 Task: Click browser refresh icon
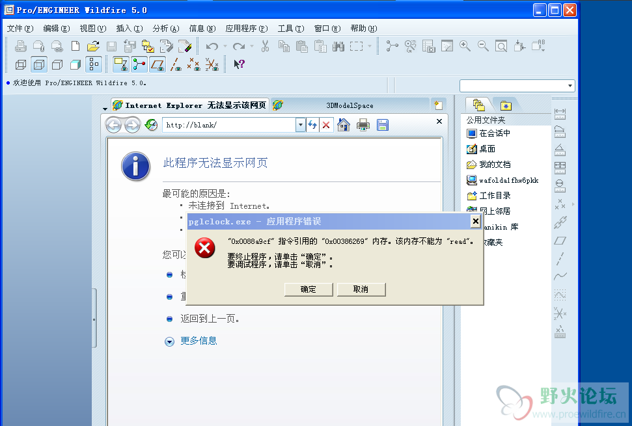click(312, 125)
